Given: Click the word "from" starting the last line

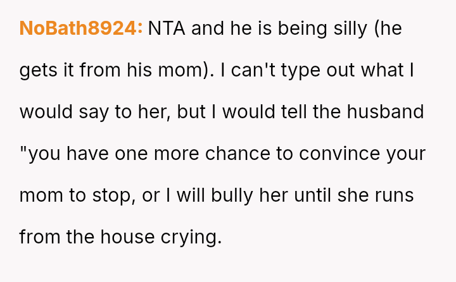Looking at the screenshot, I should [37, 237].
